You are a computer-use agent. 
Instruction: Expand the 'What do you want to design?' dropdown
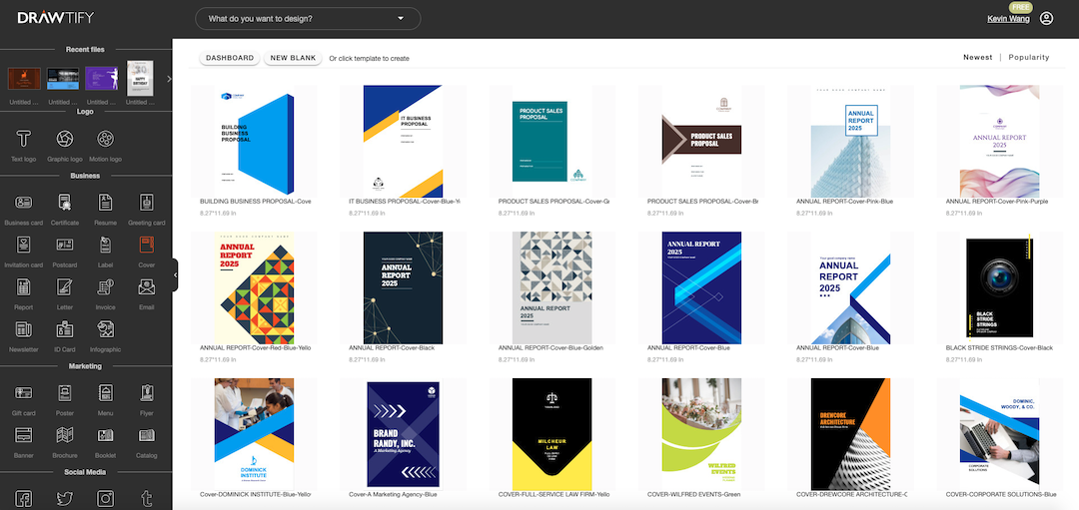pos(308,18)
